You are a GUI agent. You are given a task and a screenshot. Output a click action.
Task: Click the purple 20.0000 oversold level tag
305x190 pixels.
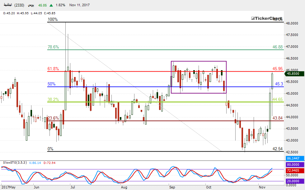tap(294, 181)
